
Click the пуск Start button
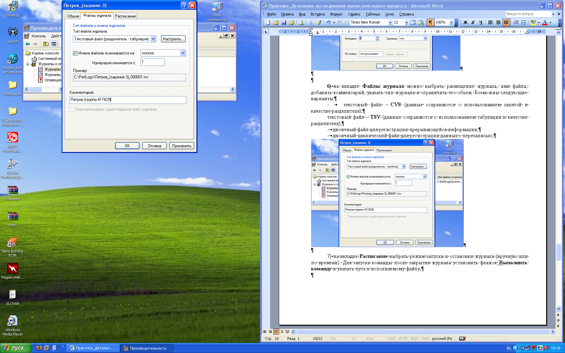(x=15, y=348)
